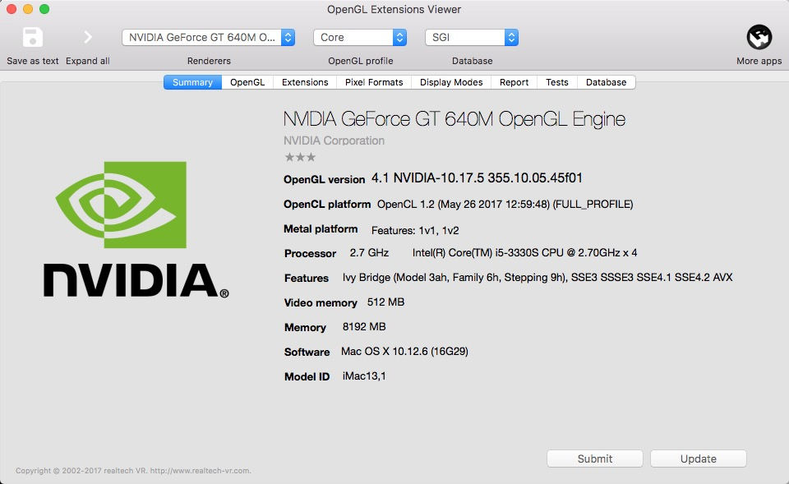Click the OpenGL version value 4.1 NVIDIA-10.17.5

click(477, 178)
